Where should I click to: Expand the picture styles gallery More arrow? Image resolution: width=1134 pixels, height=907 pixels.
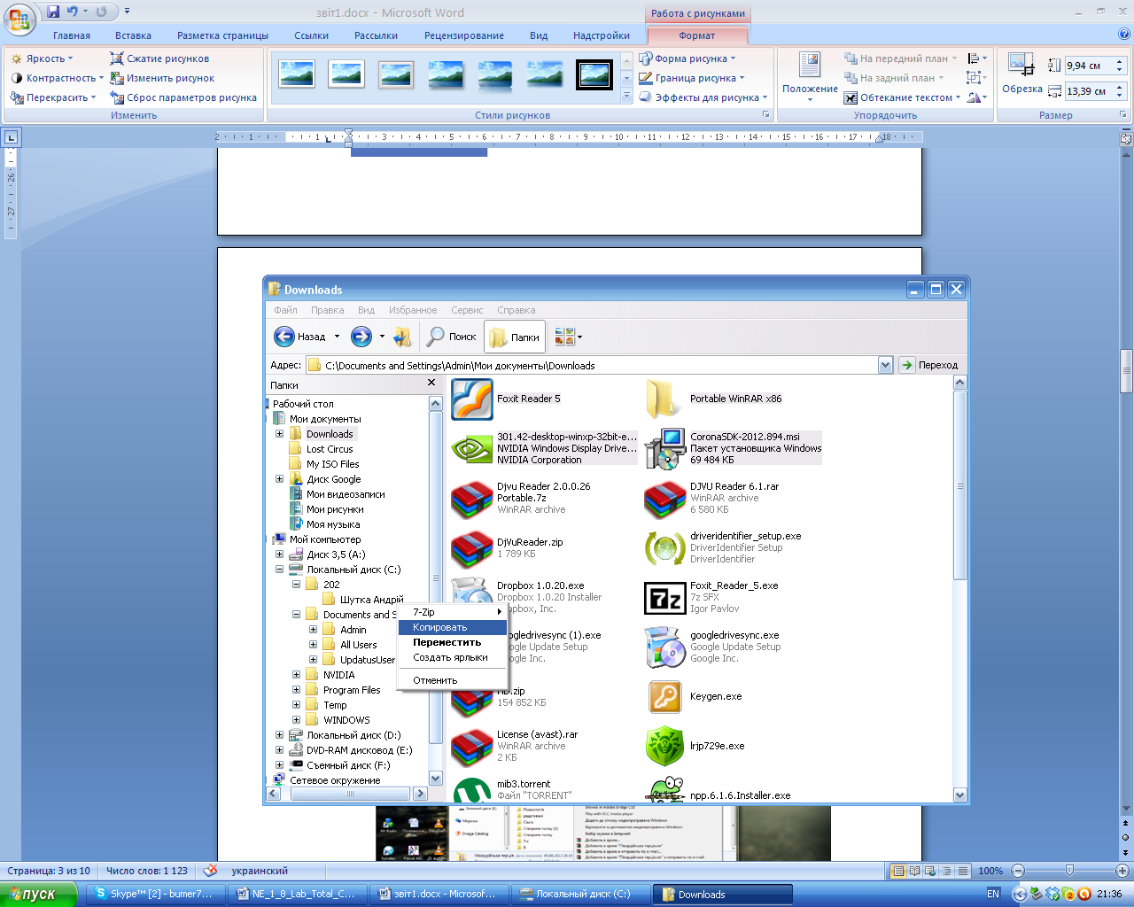tap(626, 94)
